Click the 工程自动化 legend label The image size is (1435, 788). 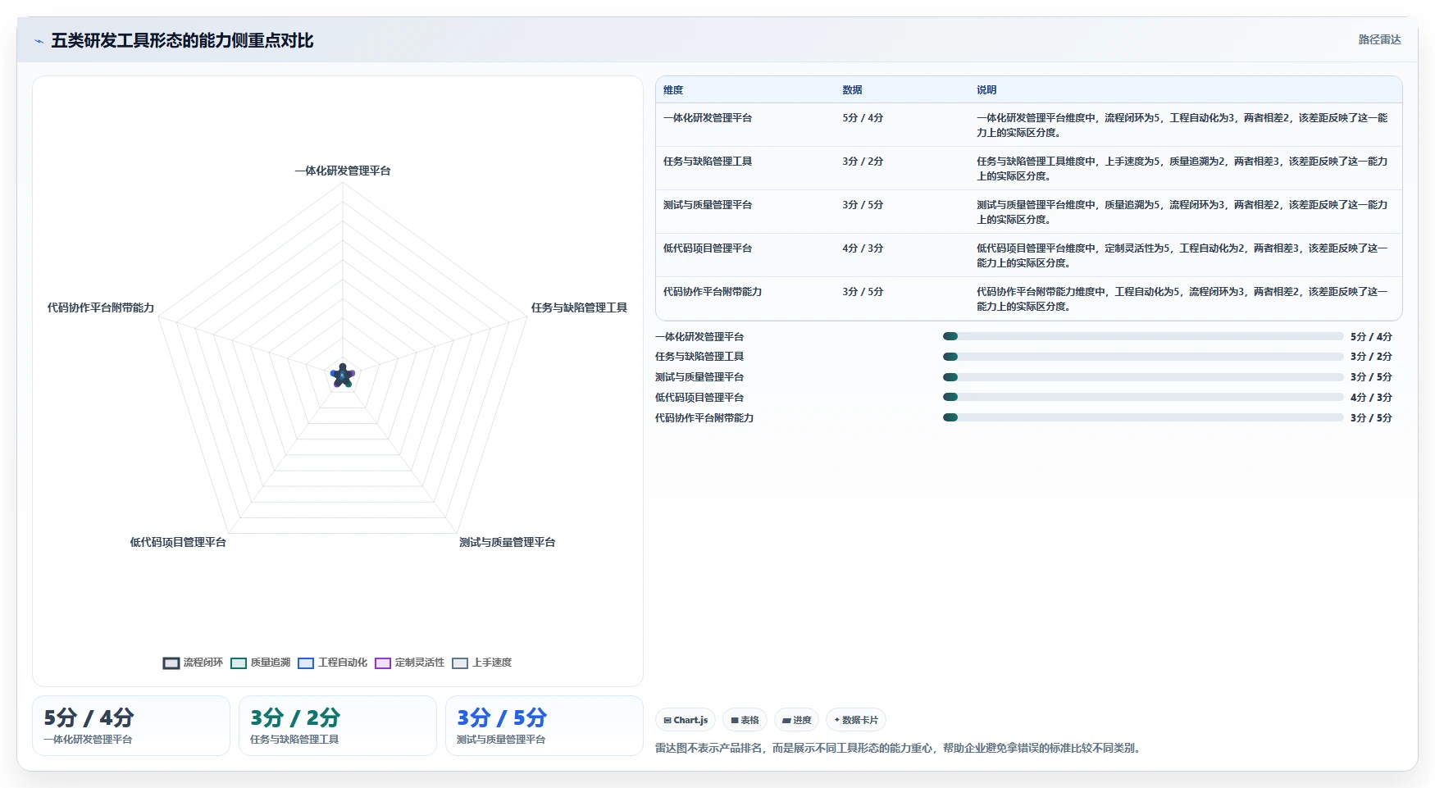[343, 663]
